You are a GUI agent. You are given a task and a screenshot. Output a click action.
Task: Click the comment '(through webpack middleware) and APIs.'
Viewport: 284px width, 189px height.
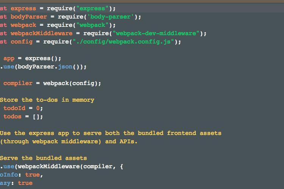69,142
